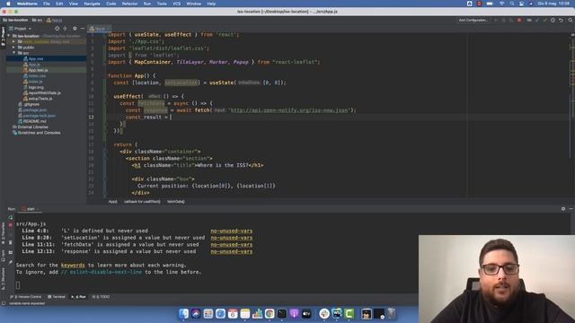575x323 pixels.
Task: Click the src breadcrumb in navigation bar
Action: [x=37, y=20]
